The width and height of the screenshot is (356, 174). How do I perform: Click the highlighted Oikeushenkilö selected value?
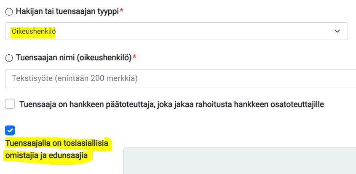click(34, 31)
